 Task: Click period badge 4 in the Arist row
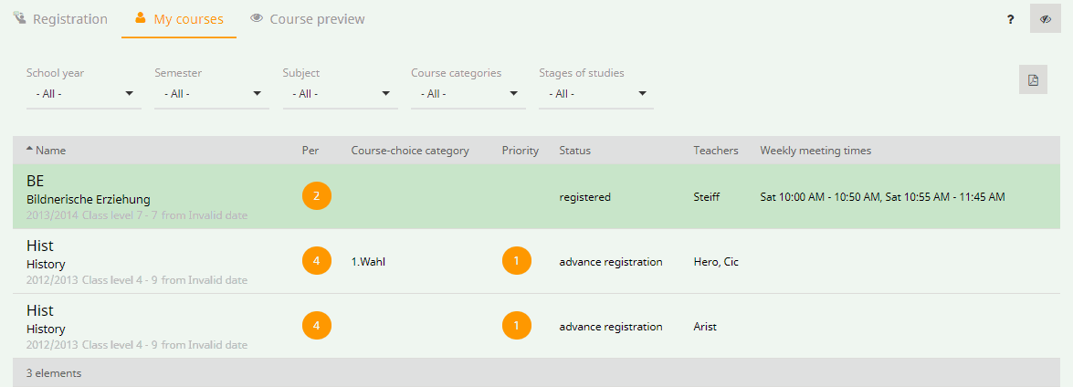(316, 326)
